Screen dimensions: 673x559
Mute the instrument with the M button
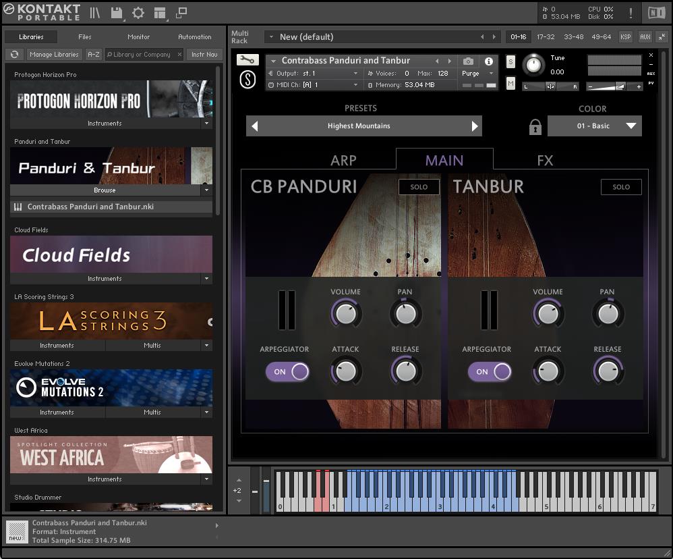pyautogui.click(x=510, y=83)
